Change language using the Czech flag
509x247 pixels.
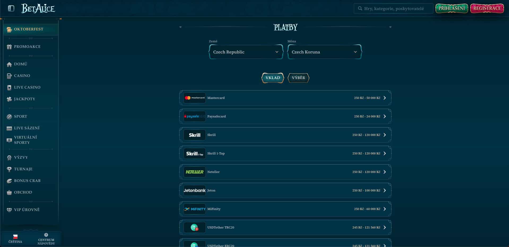(x=15, y=236)
